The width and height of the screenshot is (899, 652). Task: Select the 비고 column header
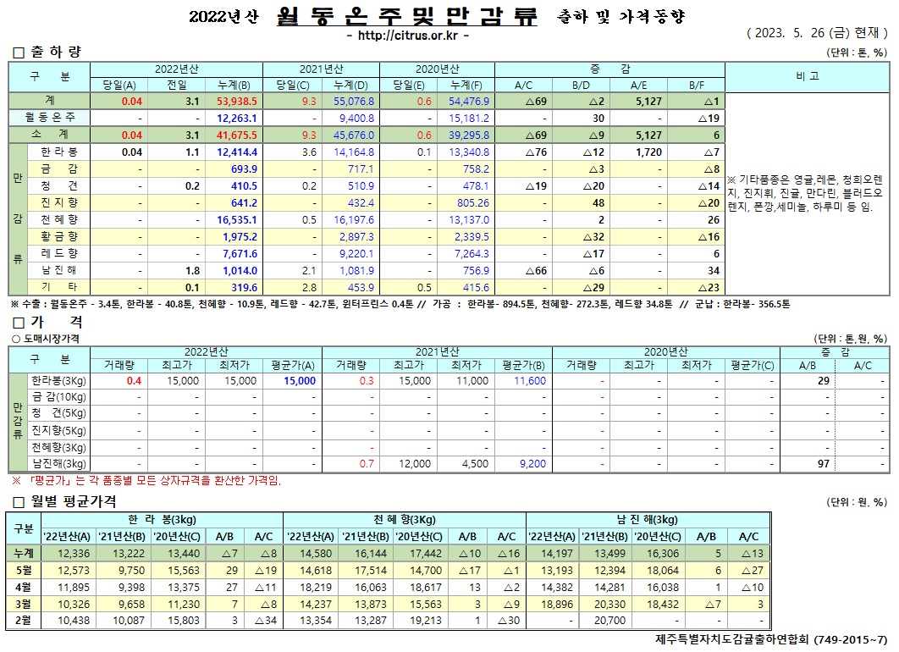807,76
